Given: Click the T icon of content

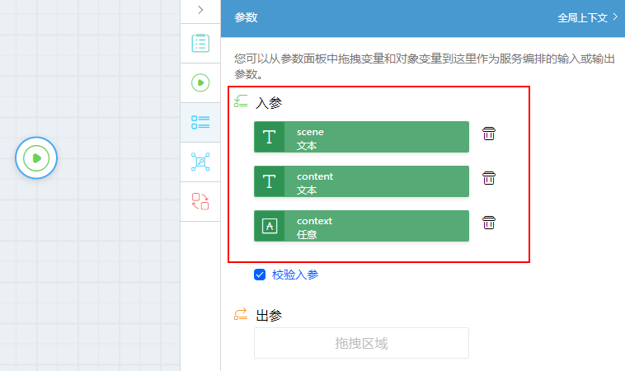Looking at the screenshot, I should click(270, 181).
